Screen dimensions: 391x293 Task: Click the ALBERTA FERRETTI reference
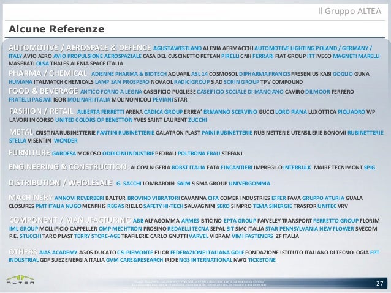101,112
